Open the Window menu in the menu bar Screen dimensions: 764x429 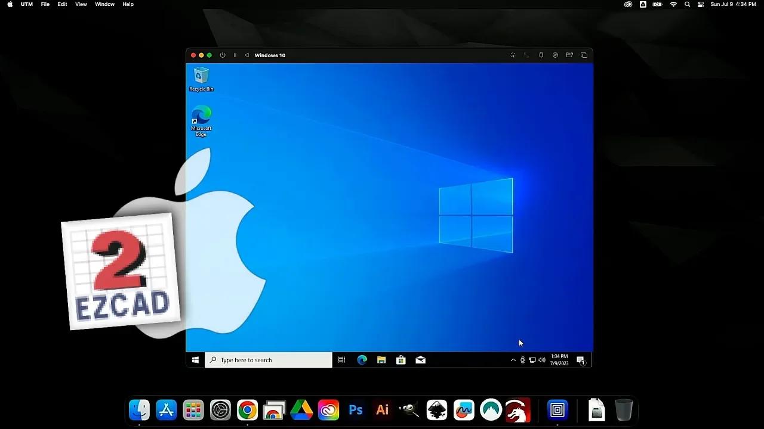(x=104, y=4)
